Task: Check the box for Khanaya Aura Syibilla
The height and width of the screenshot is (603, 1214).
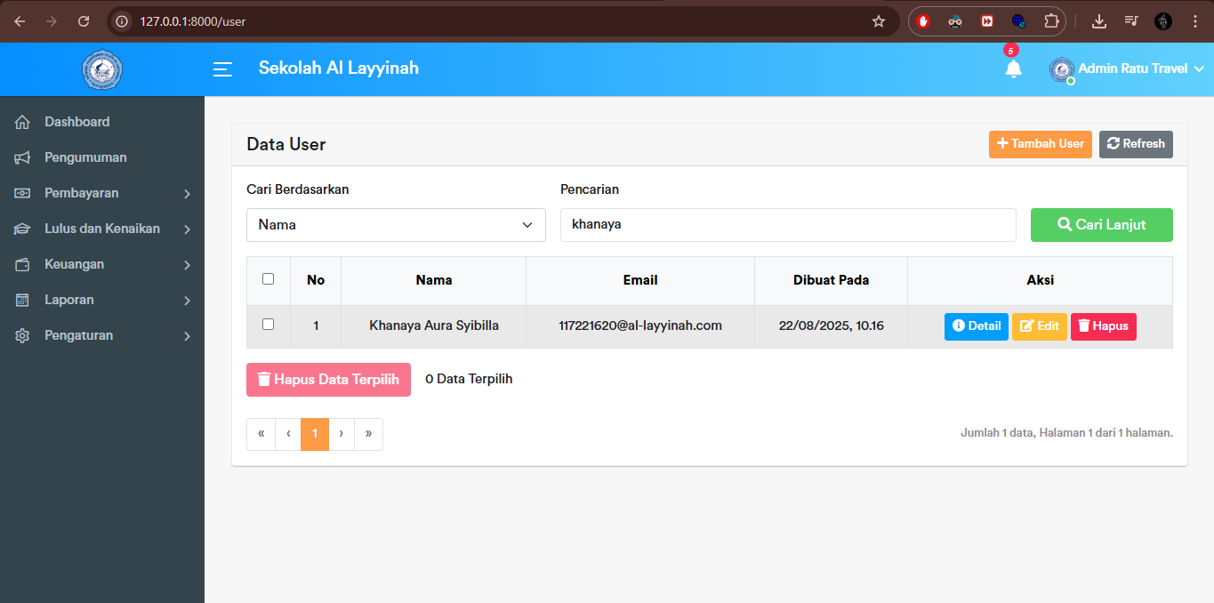Action: pyautogui.click(x=269, y=325)
